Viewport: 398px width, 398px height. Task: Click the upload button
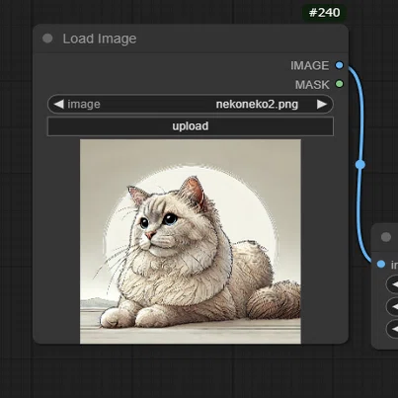(191, 126)
